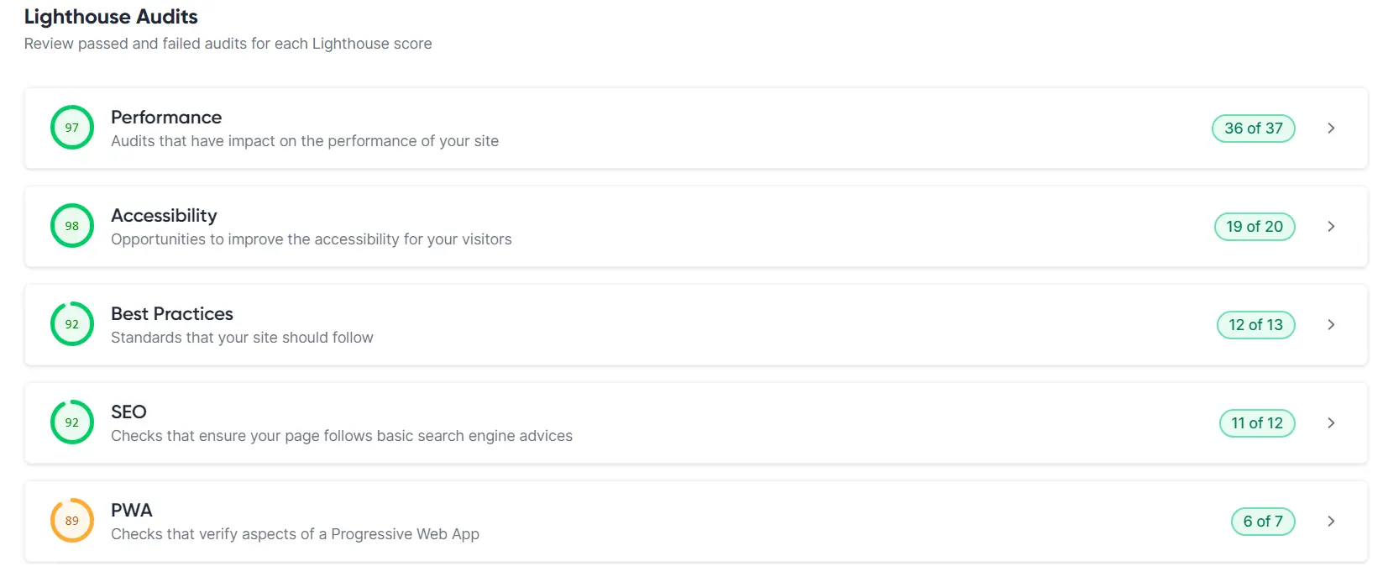Open the Best Practices audit heading
The image size is (1383, 577).
[x=172, y=314]
